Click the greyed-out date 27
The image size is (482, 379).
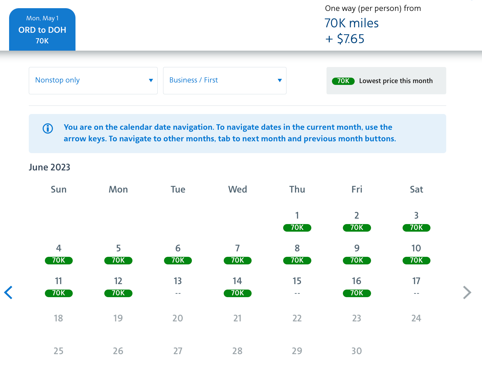178,351
